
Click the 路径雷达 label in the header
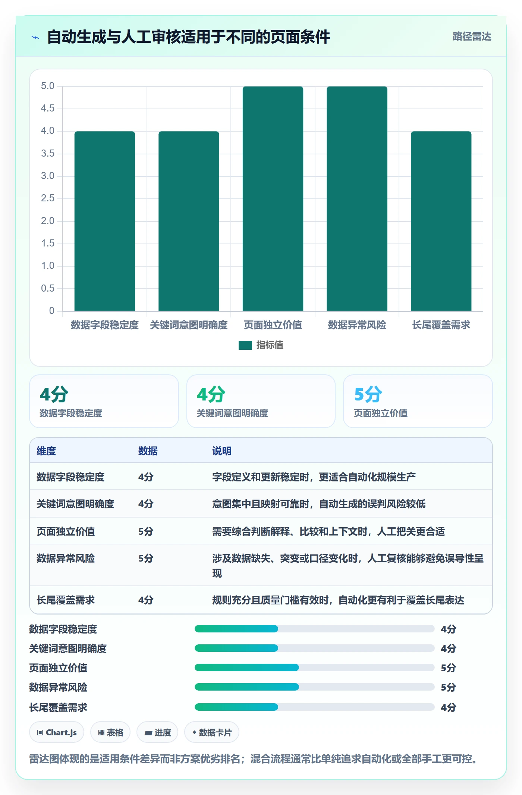pos(472,37)
